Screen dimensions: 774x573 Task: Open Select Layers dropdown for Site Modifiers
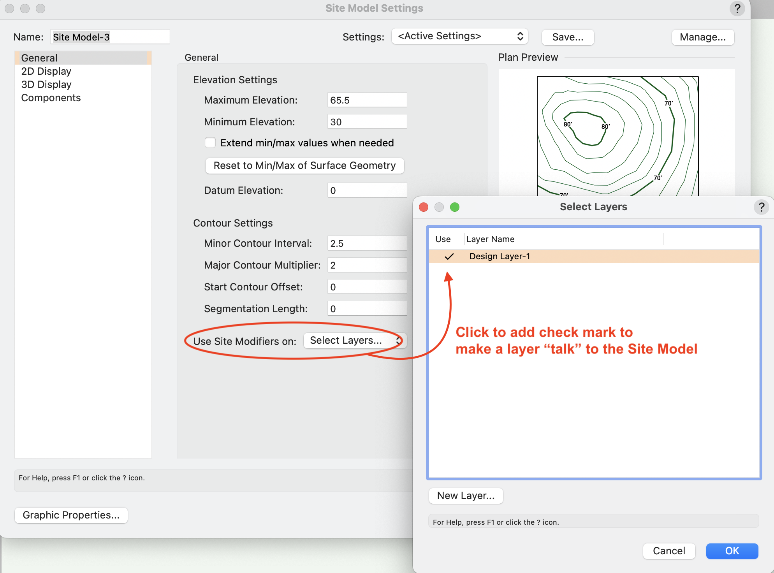click(x=354, y=341)
